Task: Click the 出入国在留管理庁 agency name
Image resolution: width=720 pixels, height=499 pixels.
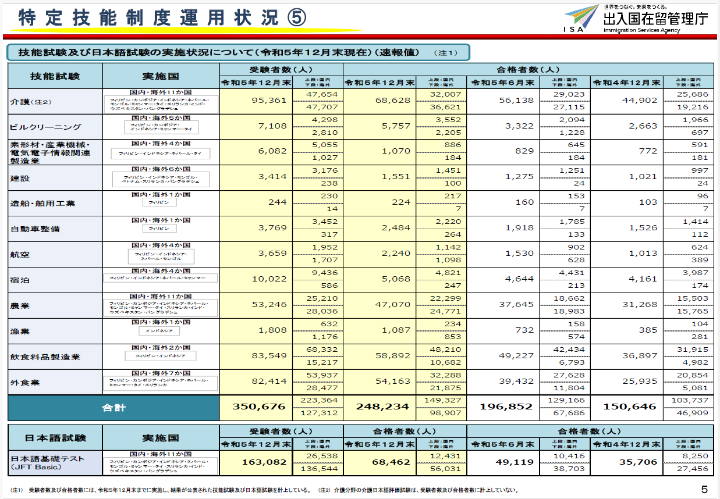Action: tap(656, 19)
